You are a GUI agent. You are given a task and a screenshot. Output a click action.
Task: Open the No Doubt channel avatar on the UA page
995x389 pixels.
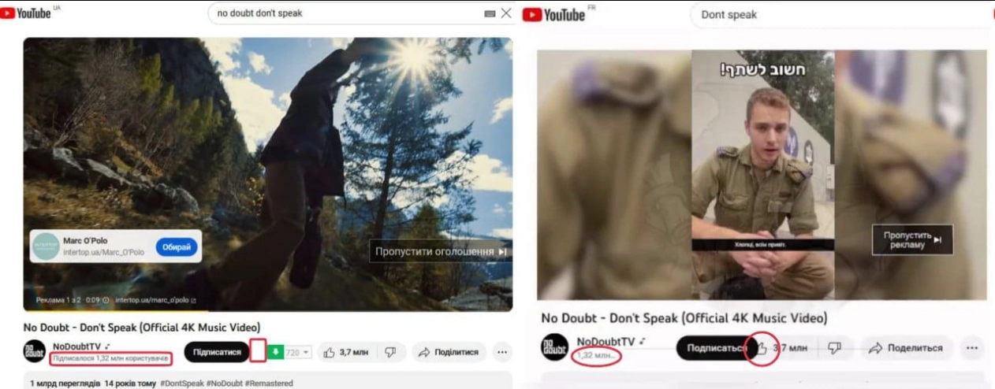[x=35, y=351]
